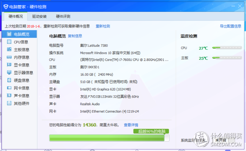Click the 2018-1-6 last check date
Screen dimensions: 246x151
pos(33,26)
